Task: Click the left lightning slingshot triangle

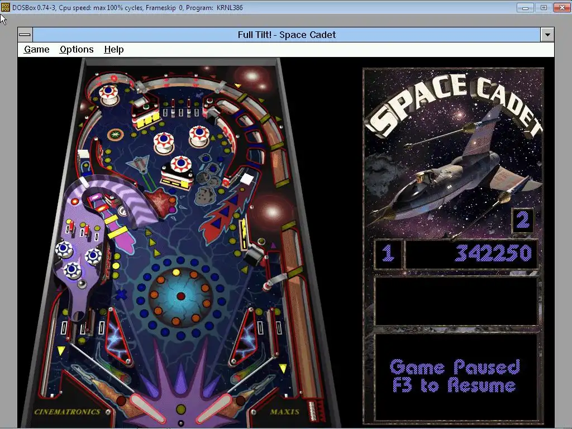Action: click(x=117, y=337)
